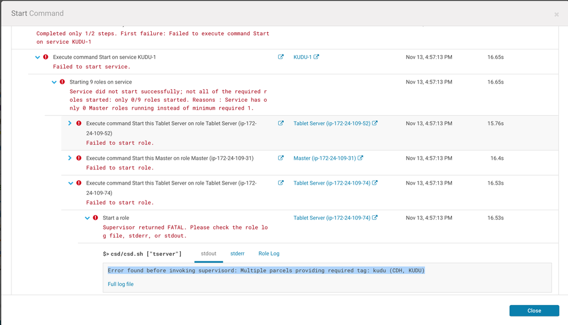The width and height of the screenshot is (568, 325).
Task: Collapse the Starting 9 roles on service step
Action: pyautogui.click(x=54, y=82)
